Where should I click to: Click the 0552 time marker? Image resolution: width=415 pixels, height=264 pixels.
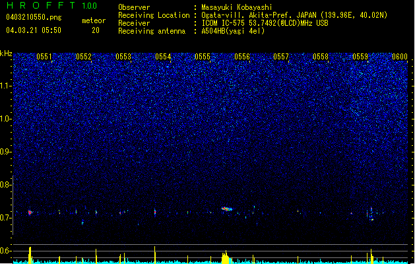click(84, 57)
